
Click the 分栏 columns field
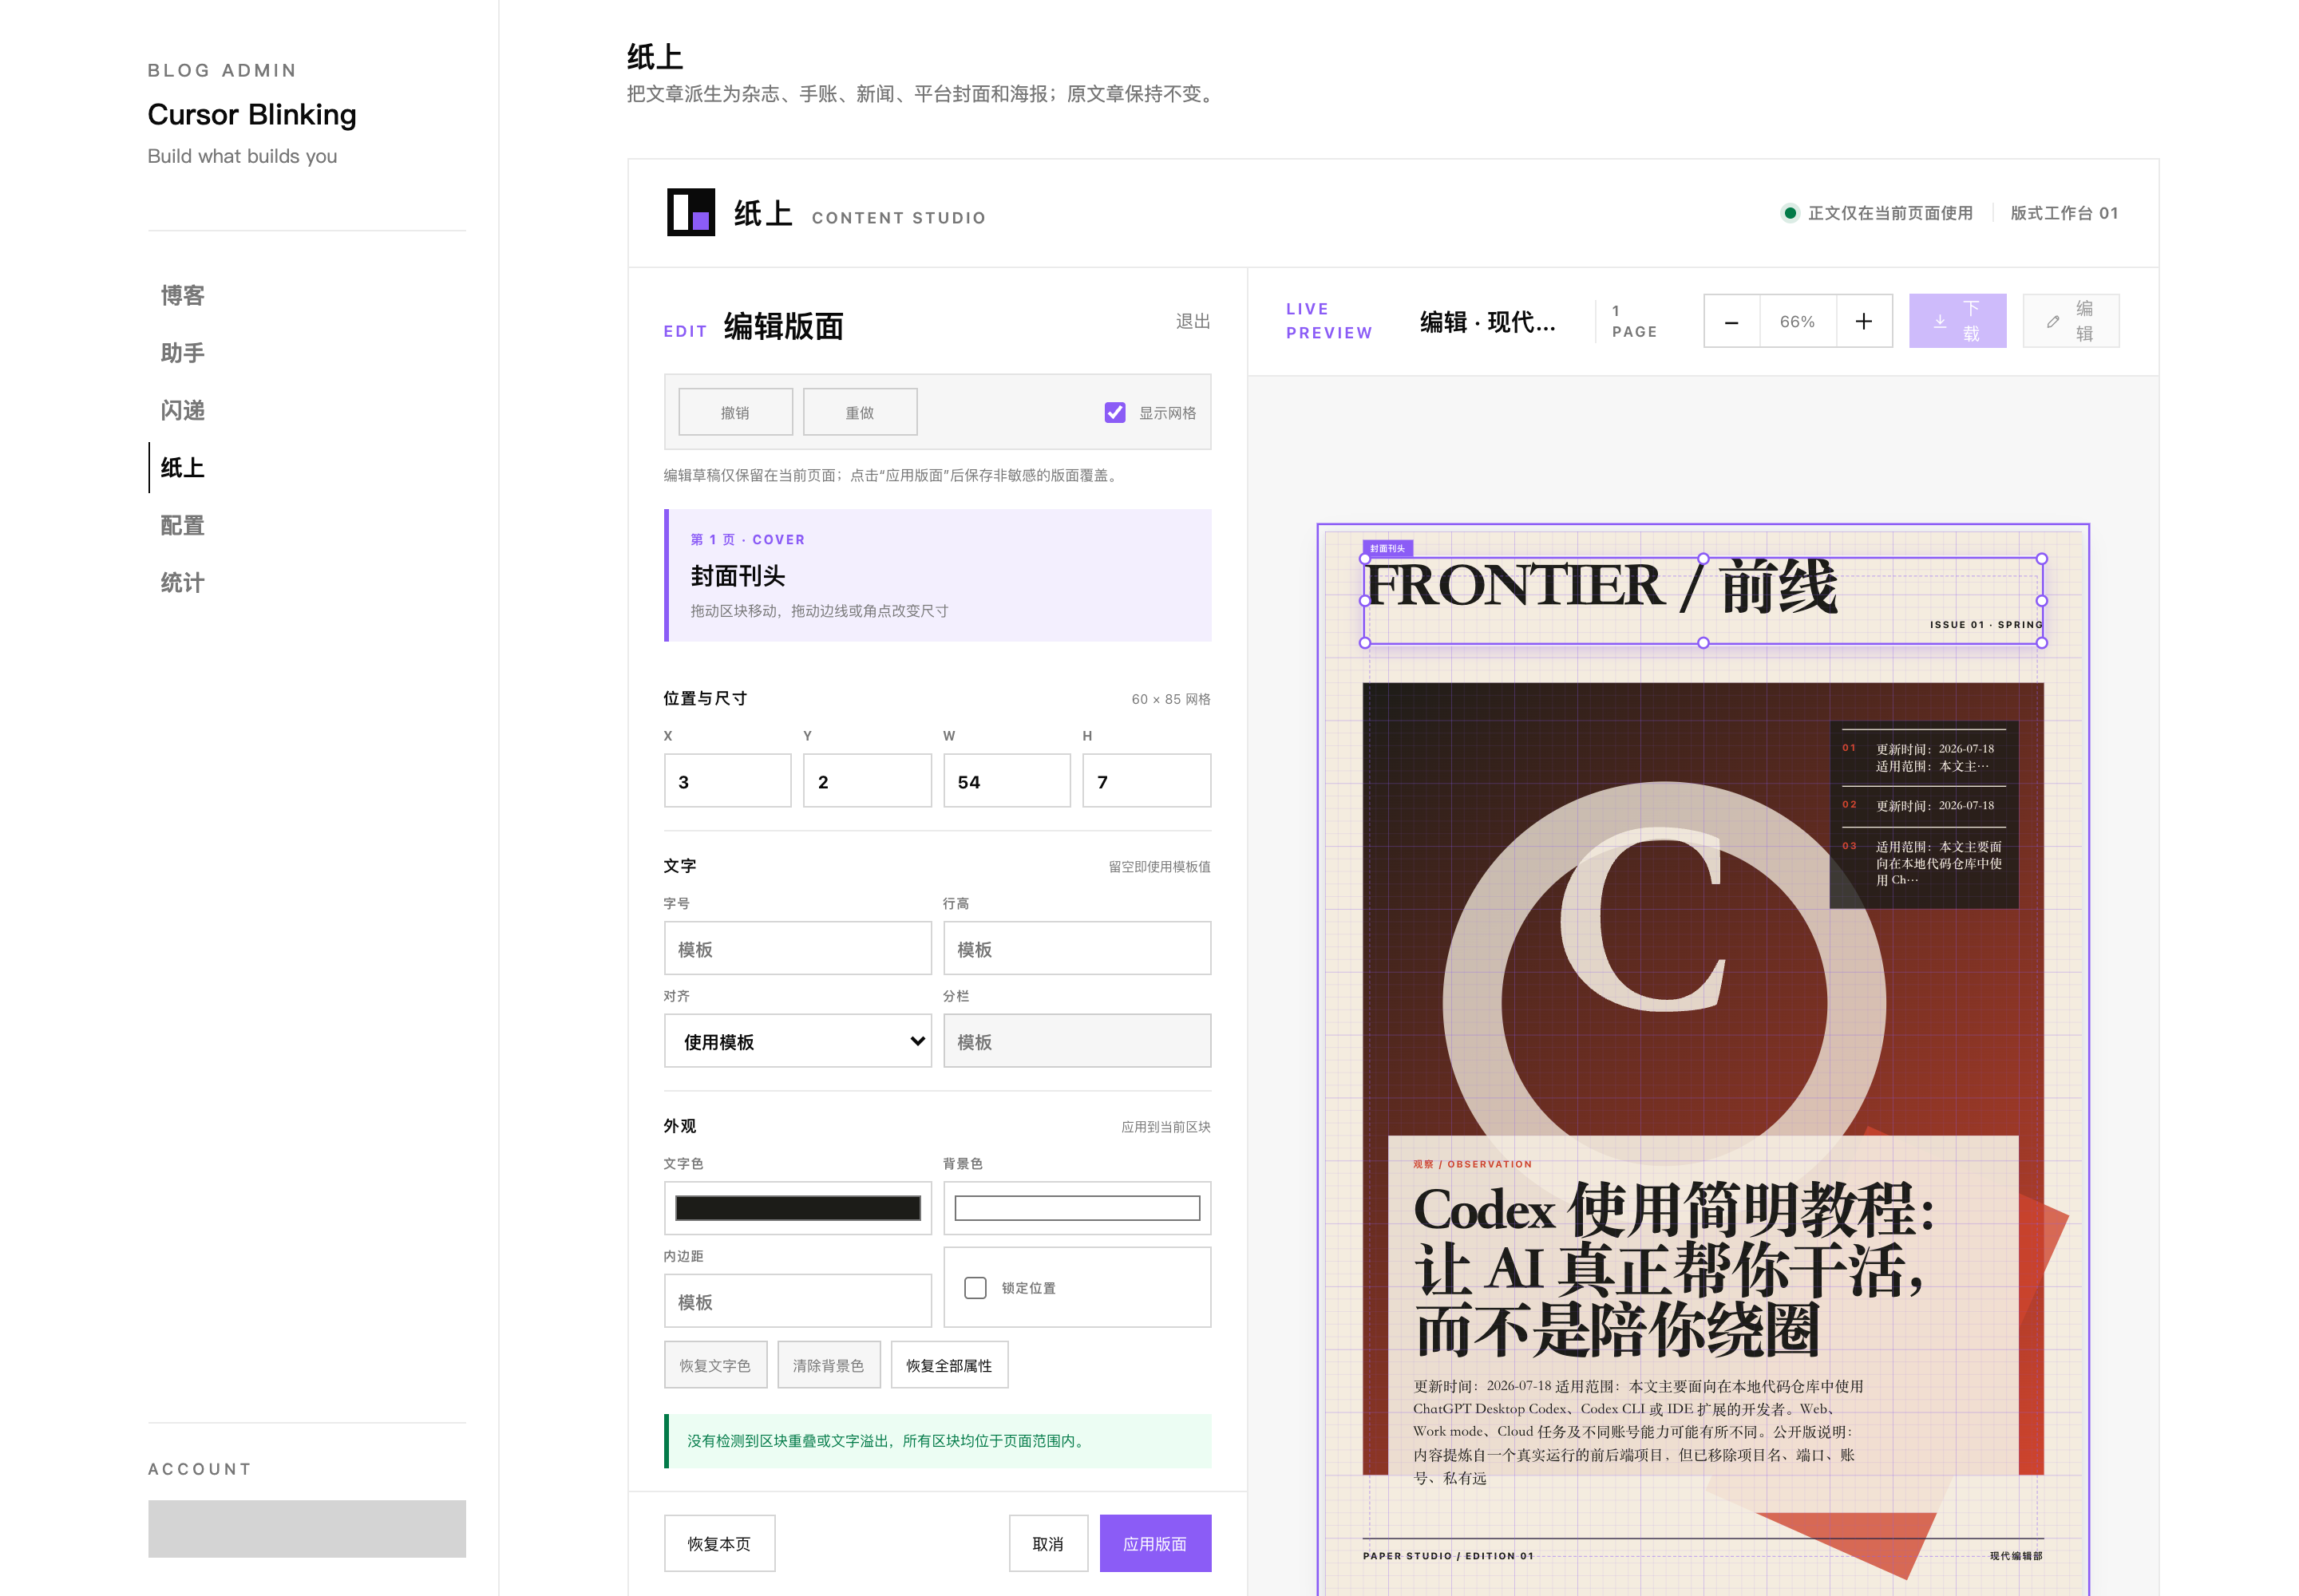click(x=1077, y=1041)
